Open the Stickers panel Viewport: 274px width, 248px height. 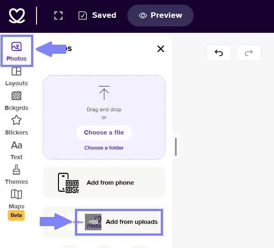pos(16,125)
